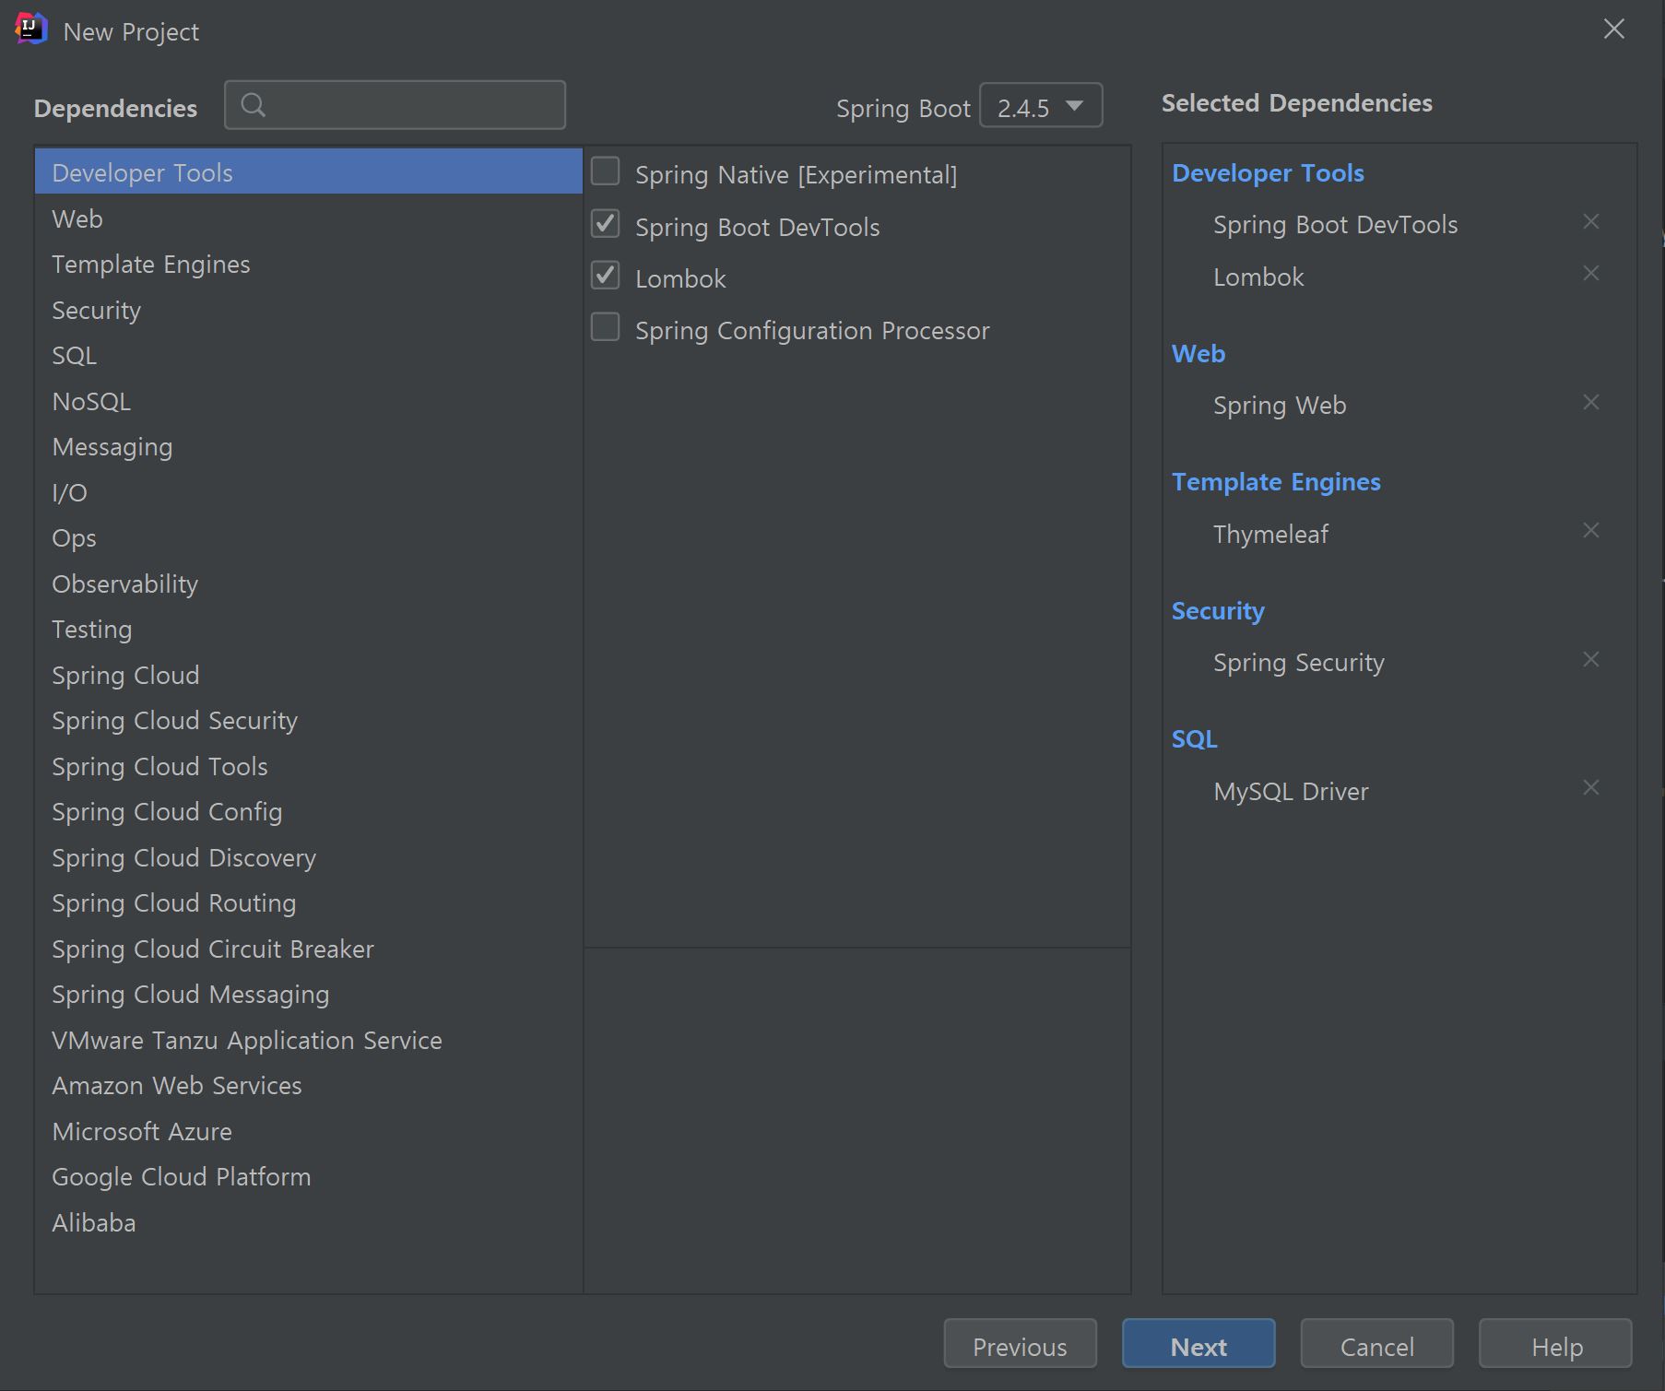Image resolution: width=1665 pixels, height=1391 pixels.
Task: Click Security heading in Selected Dependencies
Action: click(1218, 611)
